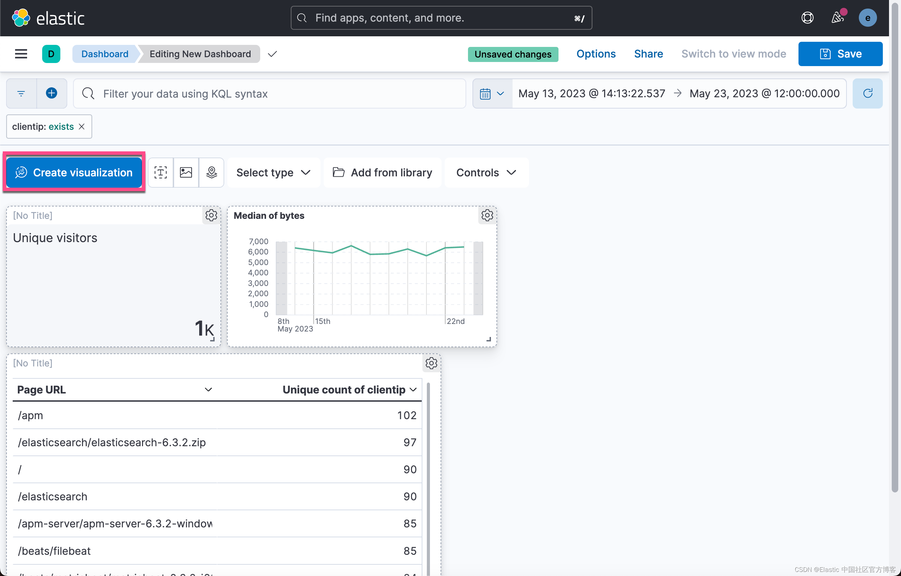Select the /apm table row
The height and width of the screenshot is (576, 901).
point(217,415)
